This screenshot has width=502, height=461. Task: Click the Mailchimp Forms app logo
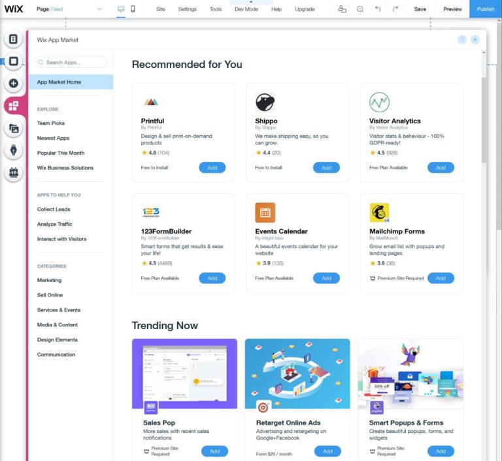[x=379, y=212]
